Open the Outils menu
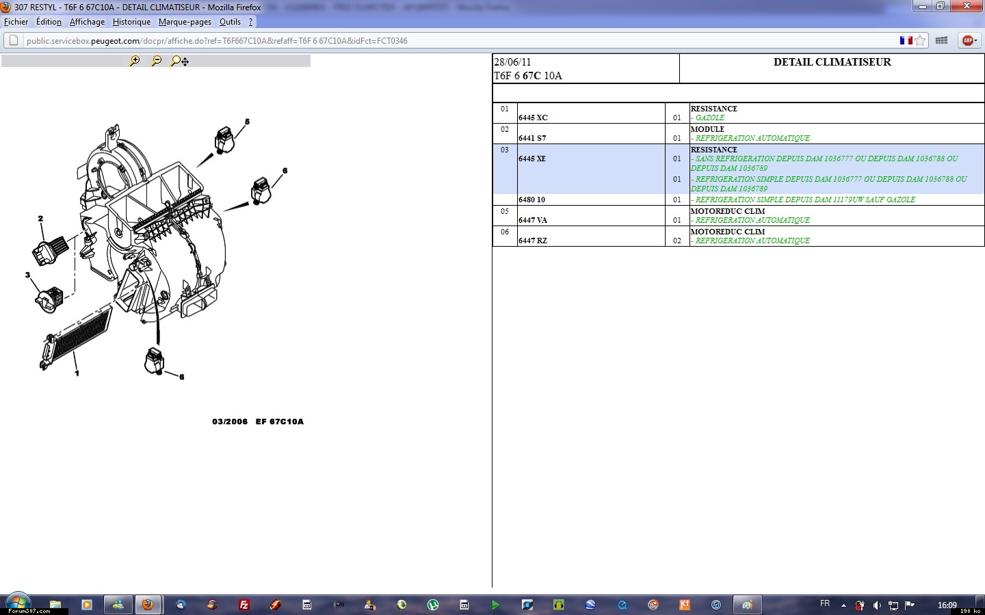 tap(230, 22)
